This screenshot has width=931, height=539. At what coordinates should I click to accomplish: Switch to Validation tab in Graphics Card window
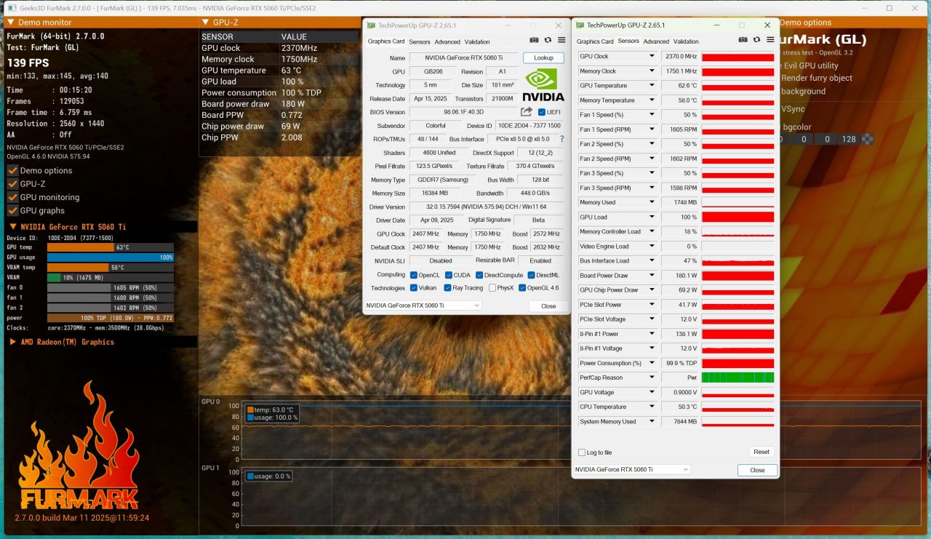click(477, 42)
